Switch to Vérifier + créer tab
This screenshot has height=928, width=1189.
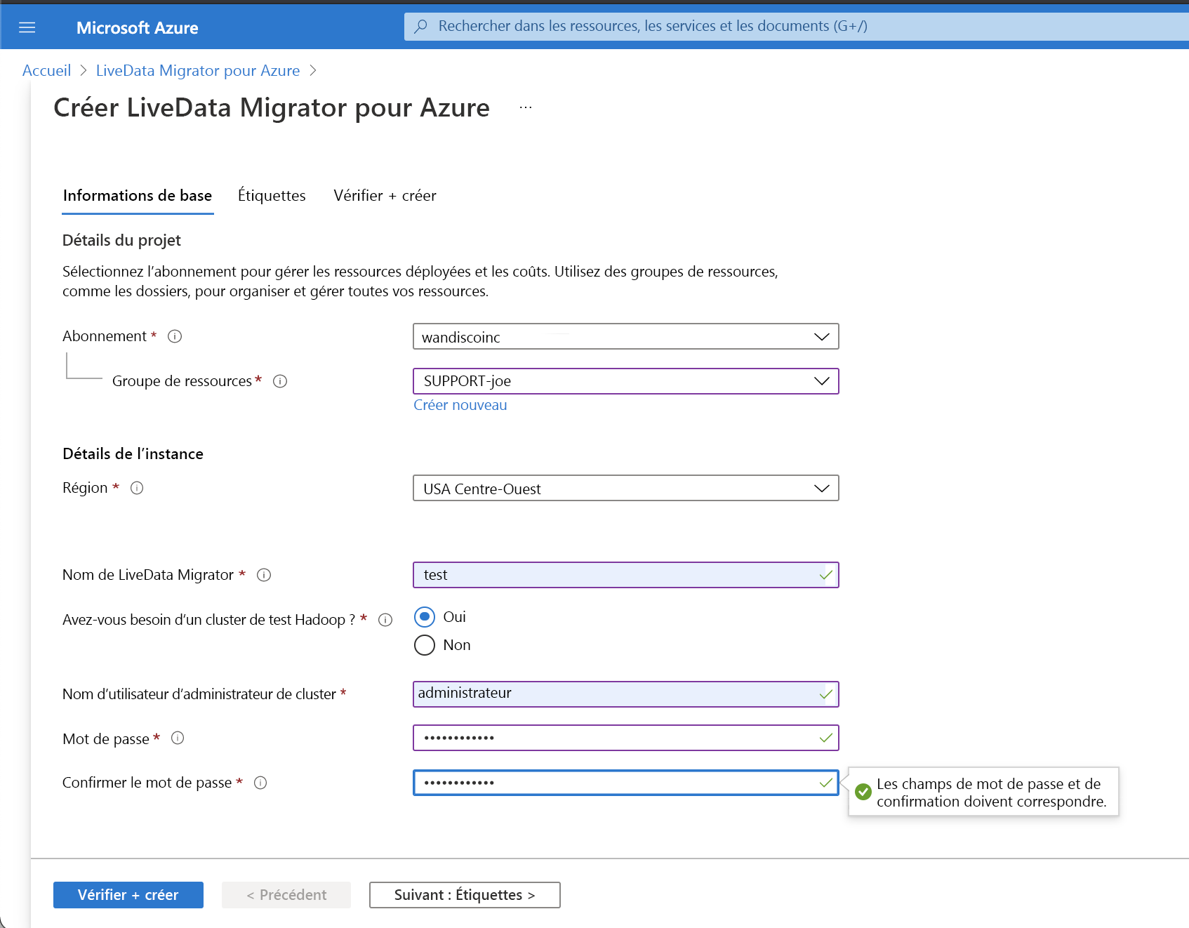[x=385, y=196]
